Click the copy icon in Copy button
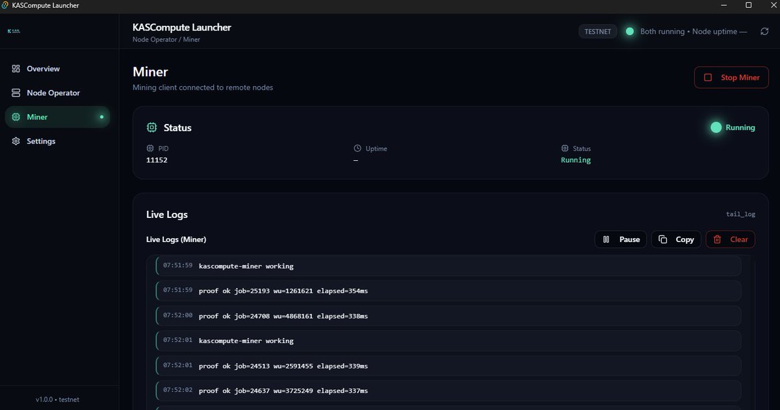Image resolution: width=780 pixels, height=410 pixels. click(x=662, y=239)
